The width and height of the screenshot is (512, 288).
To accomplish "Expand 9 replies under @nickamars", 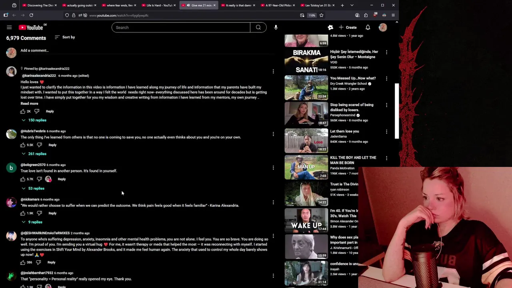I will [x=32, y=222].
